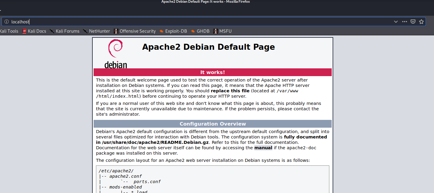
Task: Open the GHDB bookmark
Action: coord(200,31)
